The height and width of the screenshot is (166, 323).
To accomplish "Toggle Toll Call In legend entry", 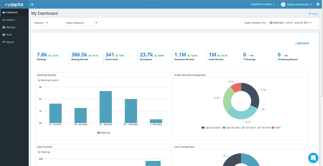I will [249, 128].
